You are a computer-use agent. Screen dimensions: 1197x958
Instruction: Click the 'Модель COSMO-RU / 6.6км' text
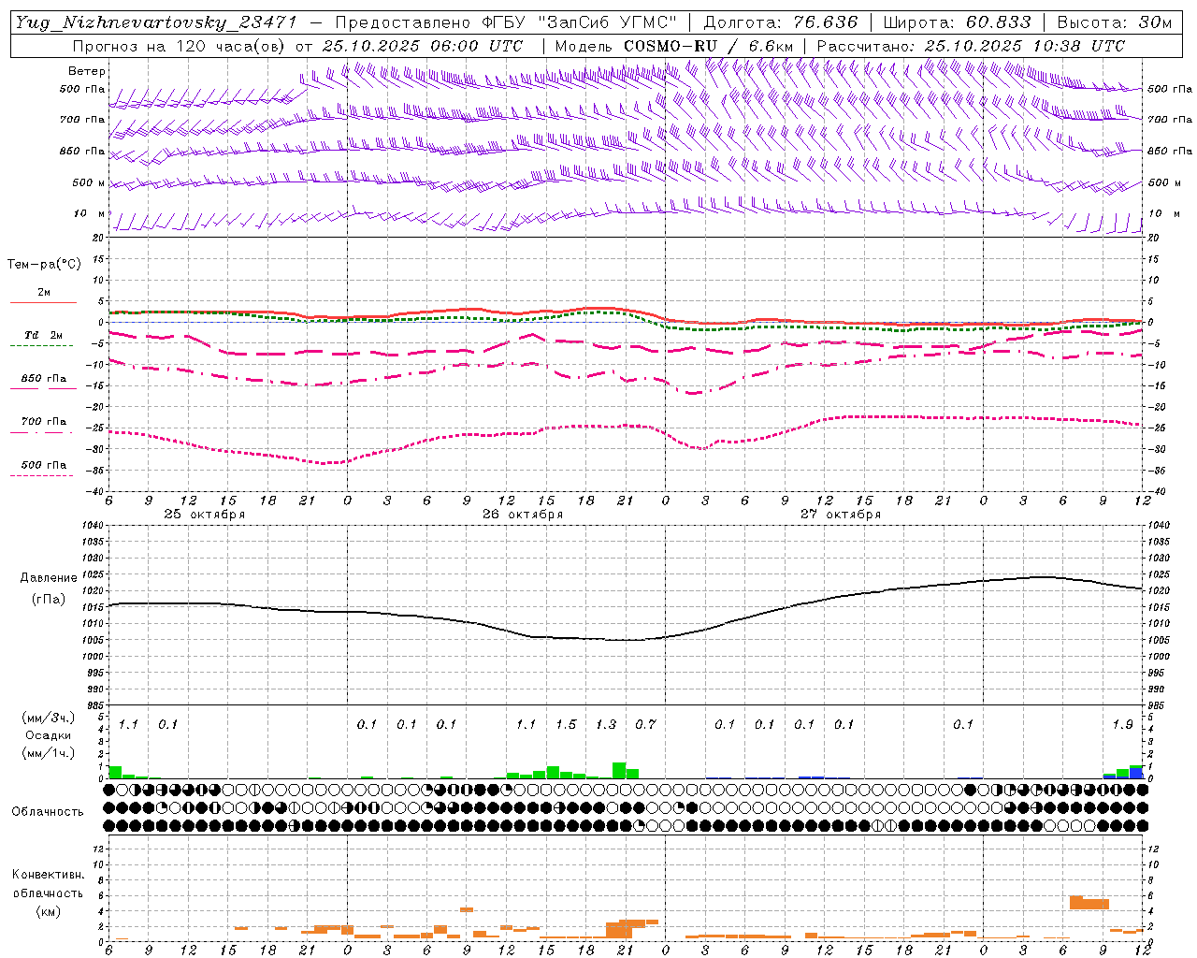(x=674, y=46)
